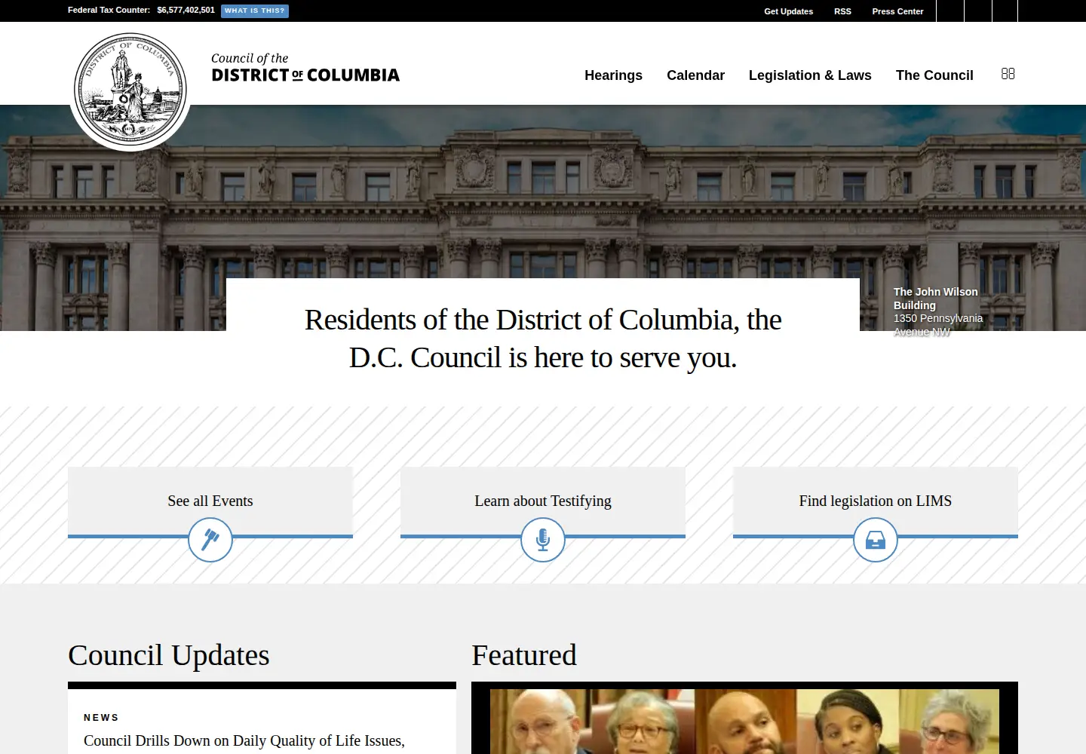This screenshot has width=1086, height=754.
Task: Click the WHAT IS THIS? button
Action: click(x=255, y=11)
